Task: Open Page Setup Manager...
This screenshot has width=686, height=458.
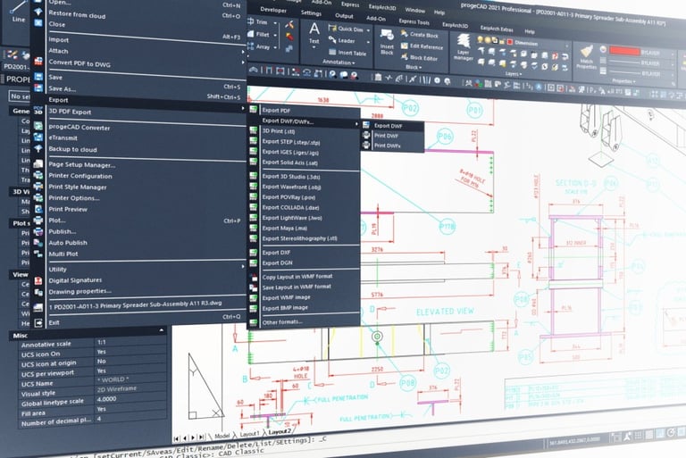Action: (82, 165)
